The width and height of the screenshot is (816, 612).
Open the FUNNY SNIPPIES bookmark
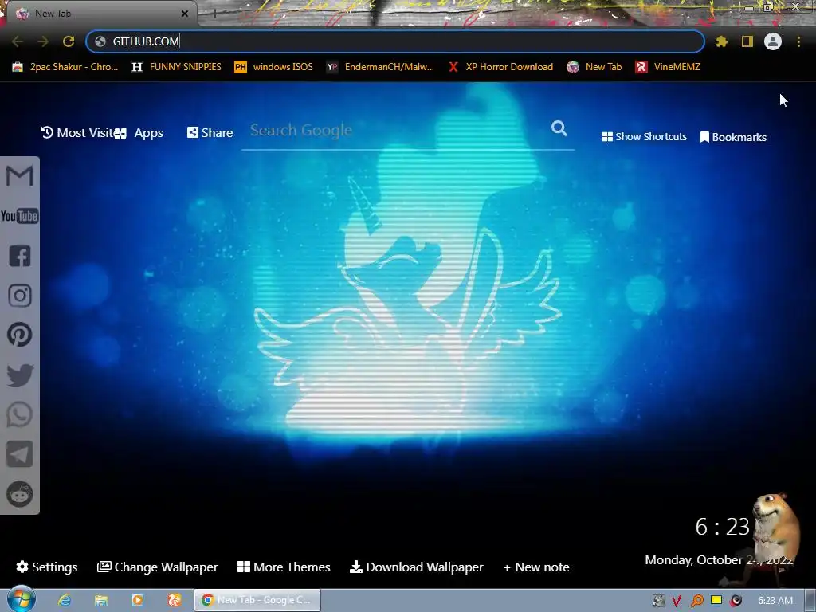[x=176, y=67]
